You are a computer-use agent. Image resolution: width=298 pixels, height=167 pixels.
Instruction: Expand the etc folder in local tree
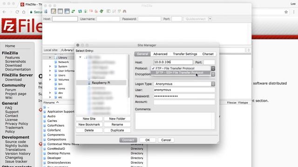(x=50, y=97)
